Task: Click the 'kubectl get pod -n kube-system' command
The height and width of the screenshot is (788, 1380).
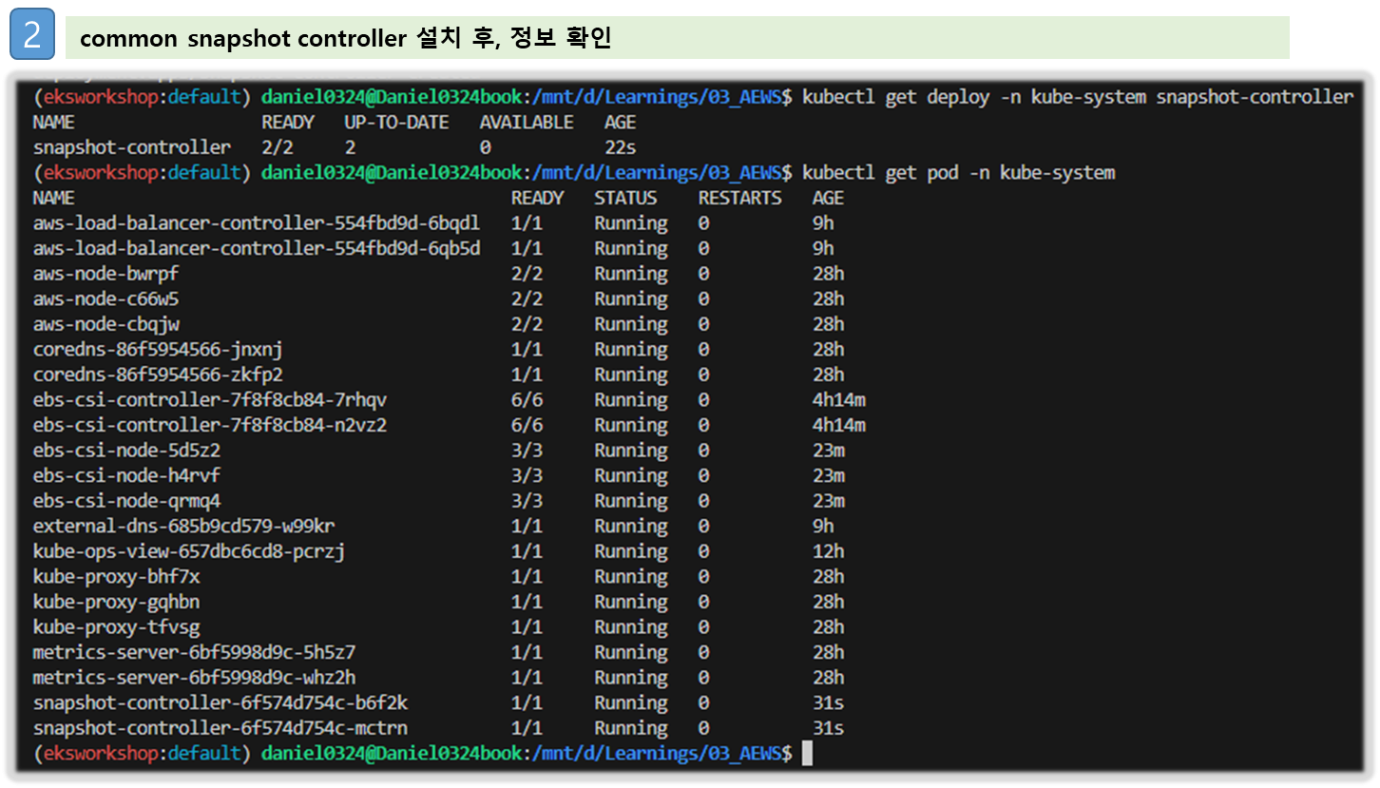Action: 958,173
